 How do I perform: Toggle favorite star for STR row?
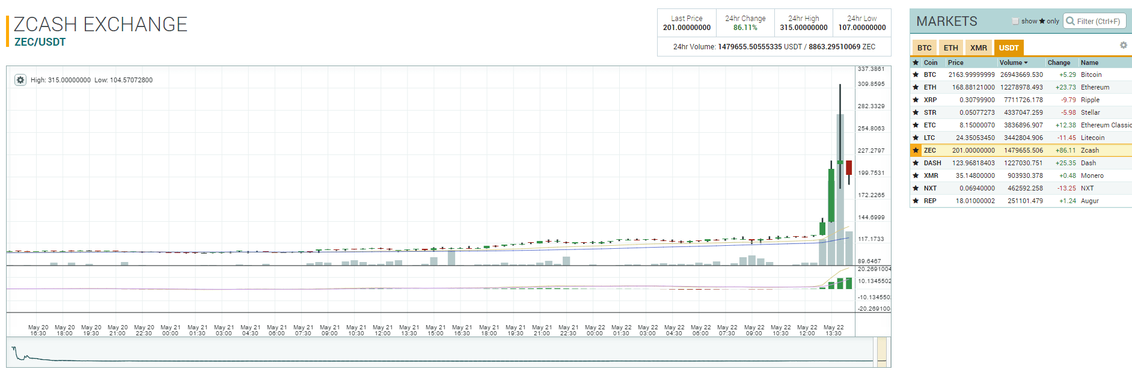(x=916, y=112)
